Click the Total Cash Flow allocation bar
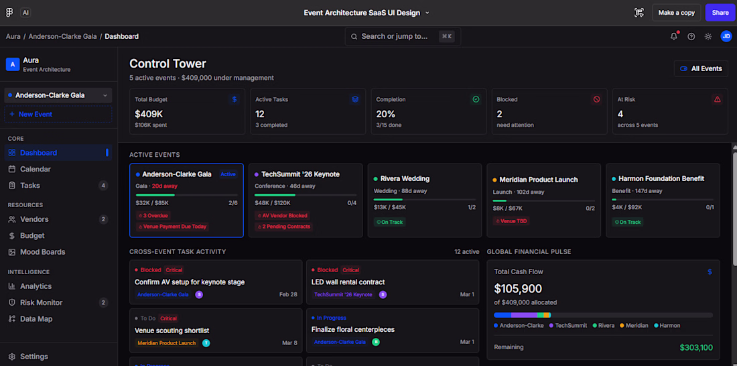737x366 pixels. [x=603, y=314]
